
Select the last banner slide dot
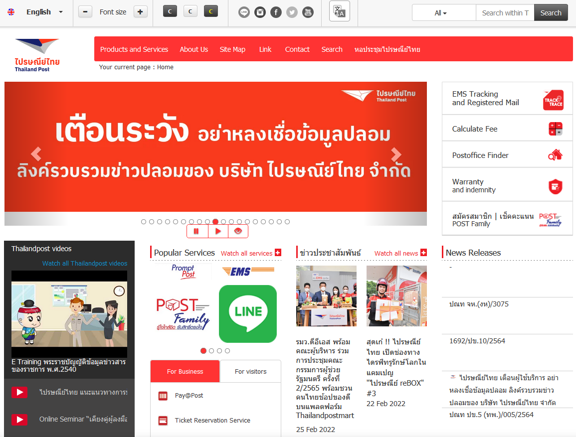287,222
